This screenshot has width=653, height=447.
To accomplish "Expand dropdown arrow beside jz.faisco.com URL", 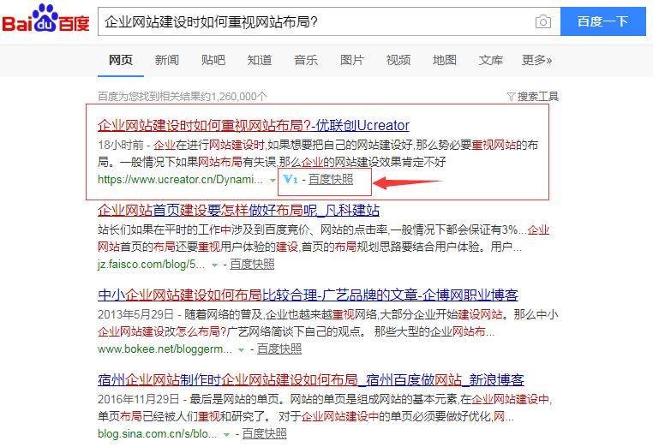I will pos(214,265).
